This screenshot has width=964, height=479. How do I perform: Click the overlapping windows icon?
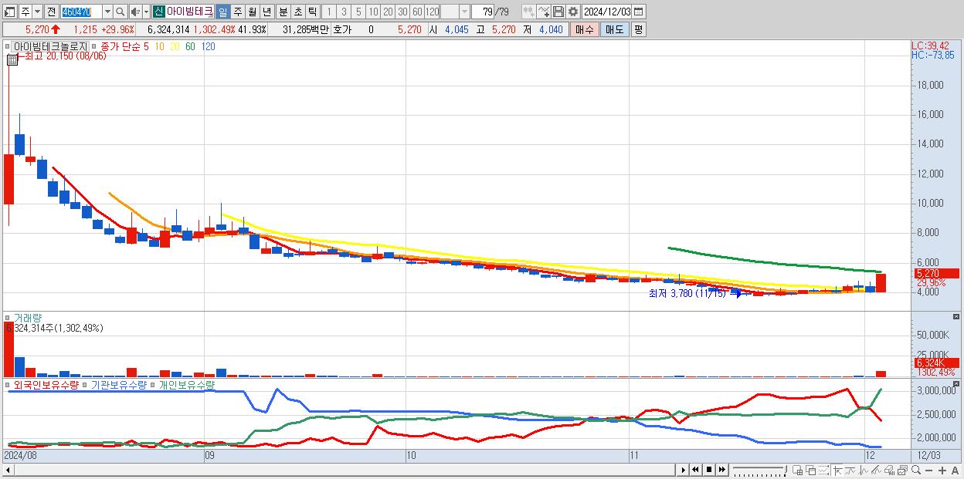(x=811, y=471)
